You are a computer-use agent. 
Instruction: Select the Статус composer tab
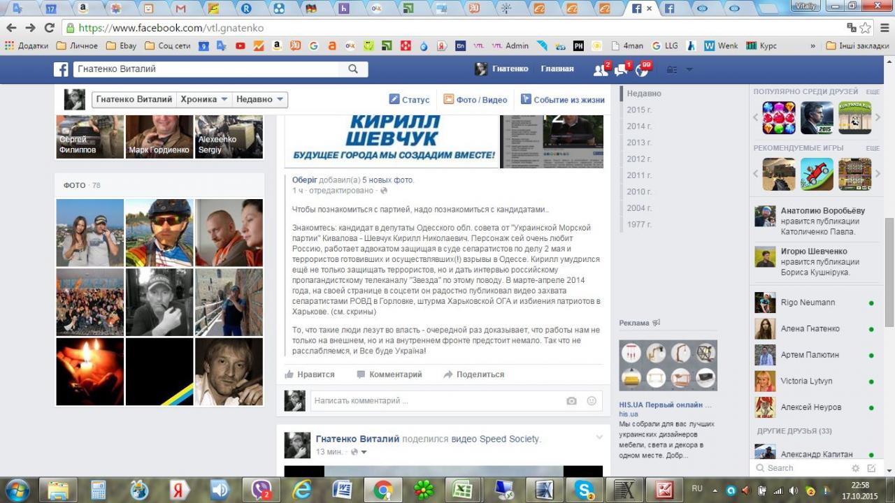[x=409, y=100]
